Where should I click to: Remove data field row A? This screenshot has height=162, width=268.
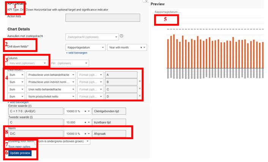(139, 75)
